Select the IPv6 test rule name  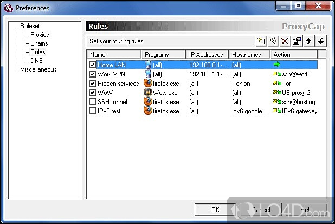109,111
